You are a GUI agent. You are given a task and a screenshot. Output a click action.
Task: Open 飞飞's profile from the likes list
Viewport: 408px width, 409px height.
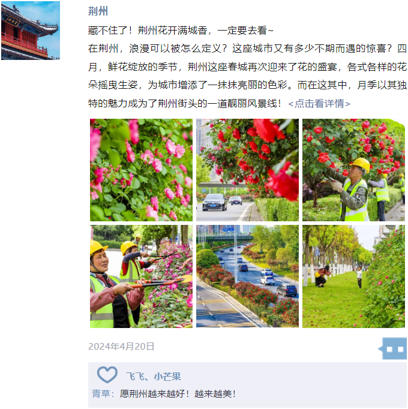tap(135, 377)
